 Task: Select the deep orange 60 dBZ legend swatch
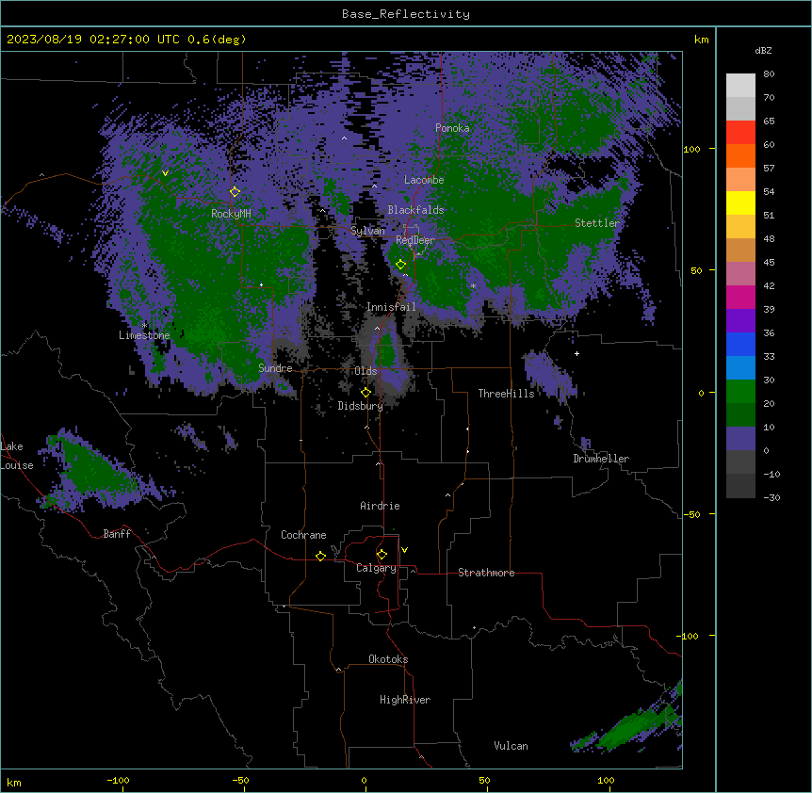click(740, 155)
